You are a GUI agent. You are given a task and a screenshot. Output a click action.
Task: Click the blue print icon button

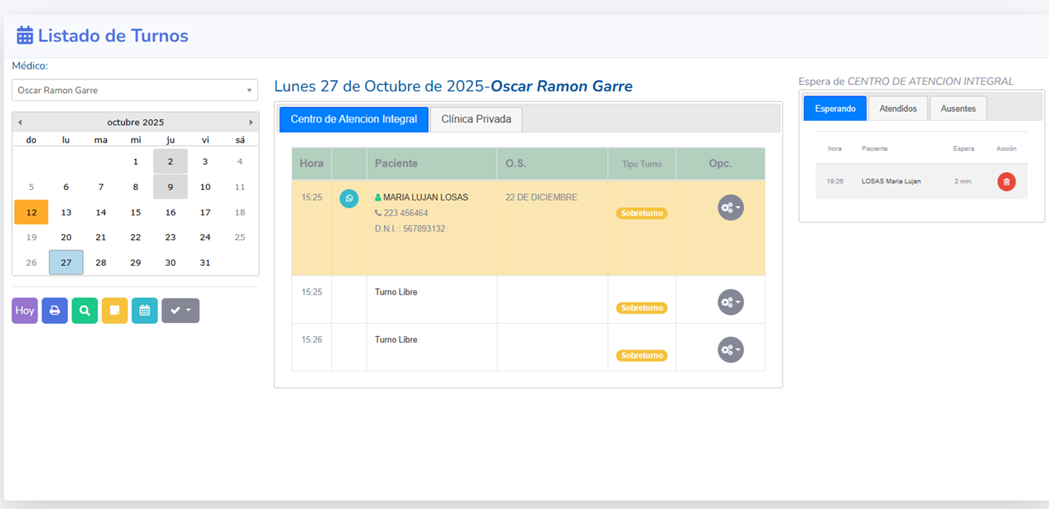[55, 311]
